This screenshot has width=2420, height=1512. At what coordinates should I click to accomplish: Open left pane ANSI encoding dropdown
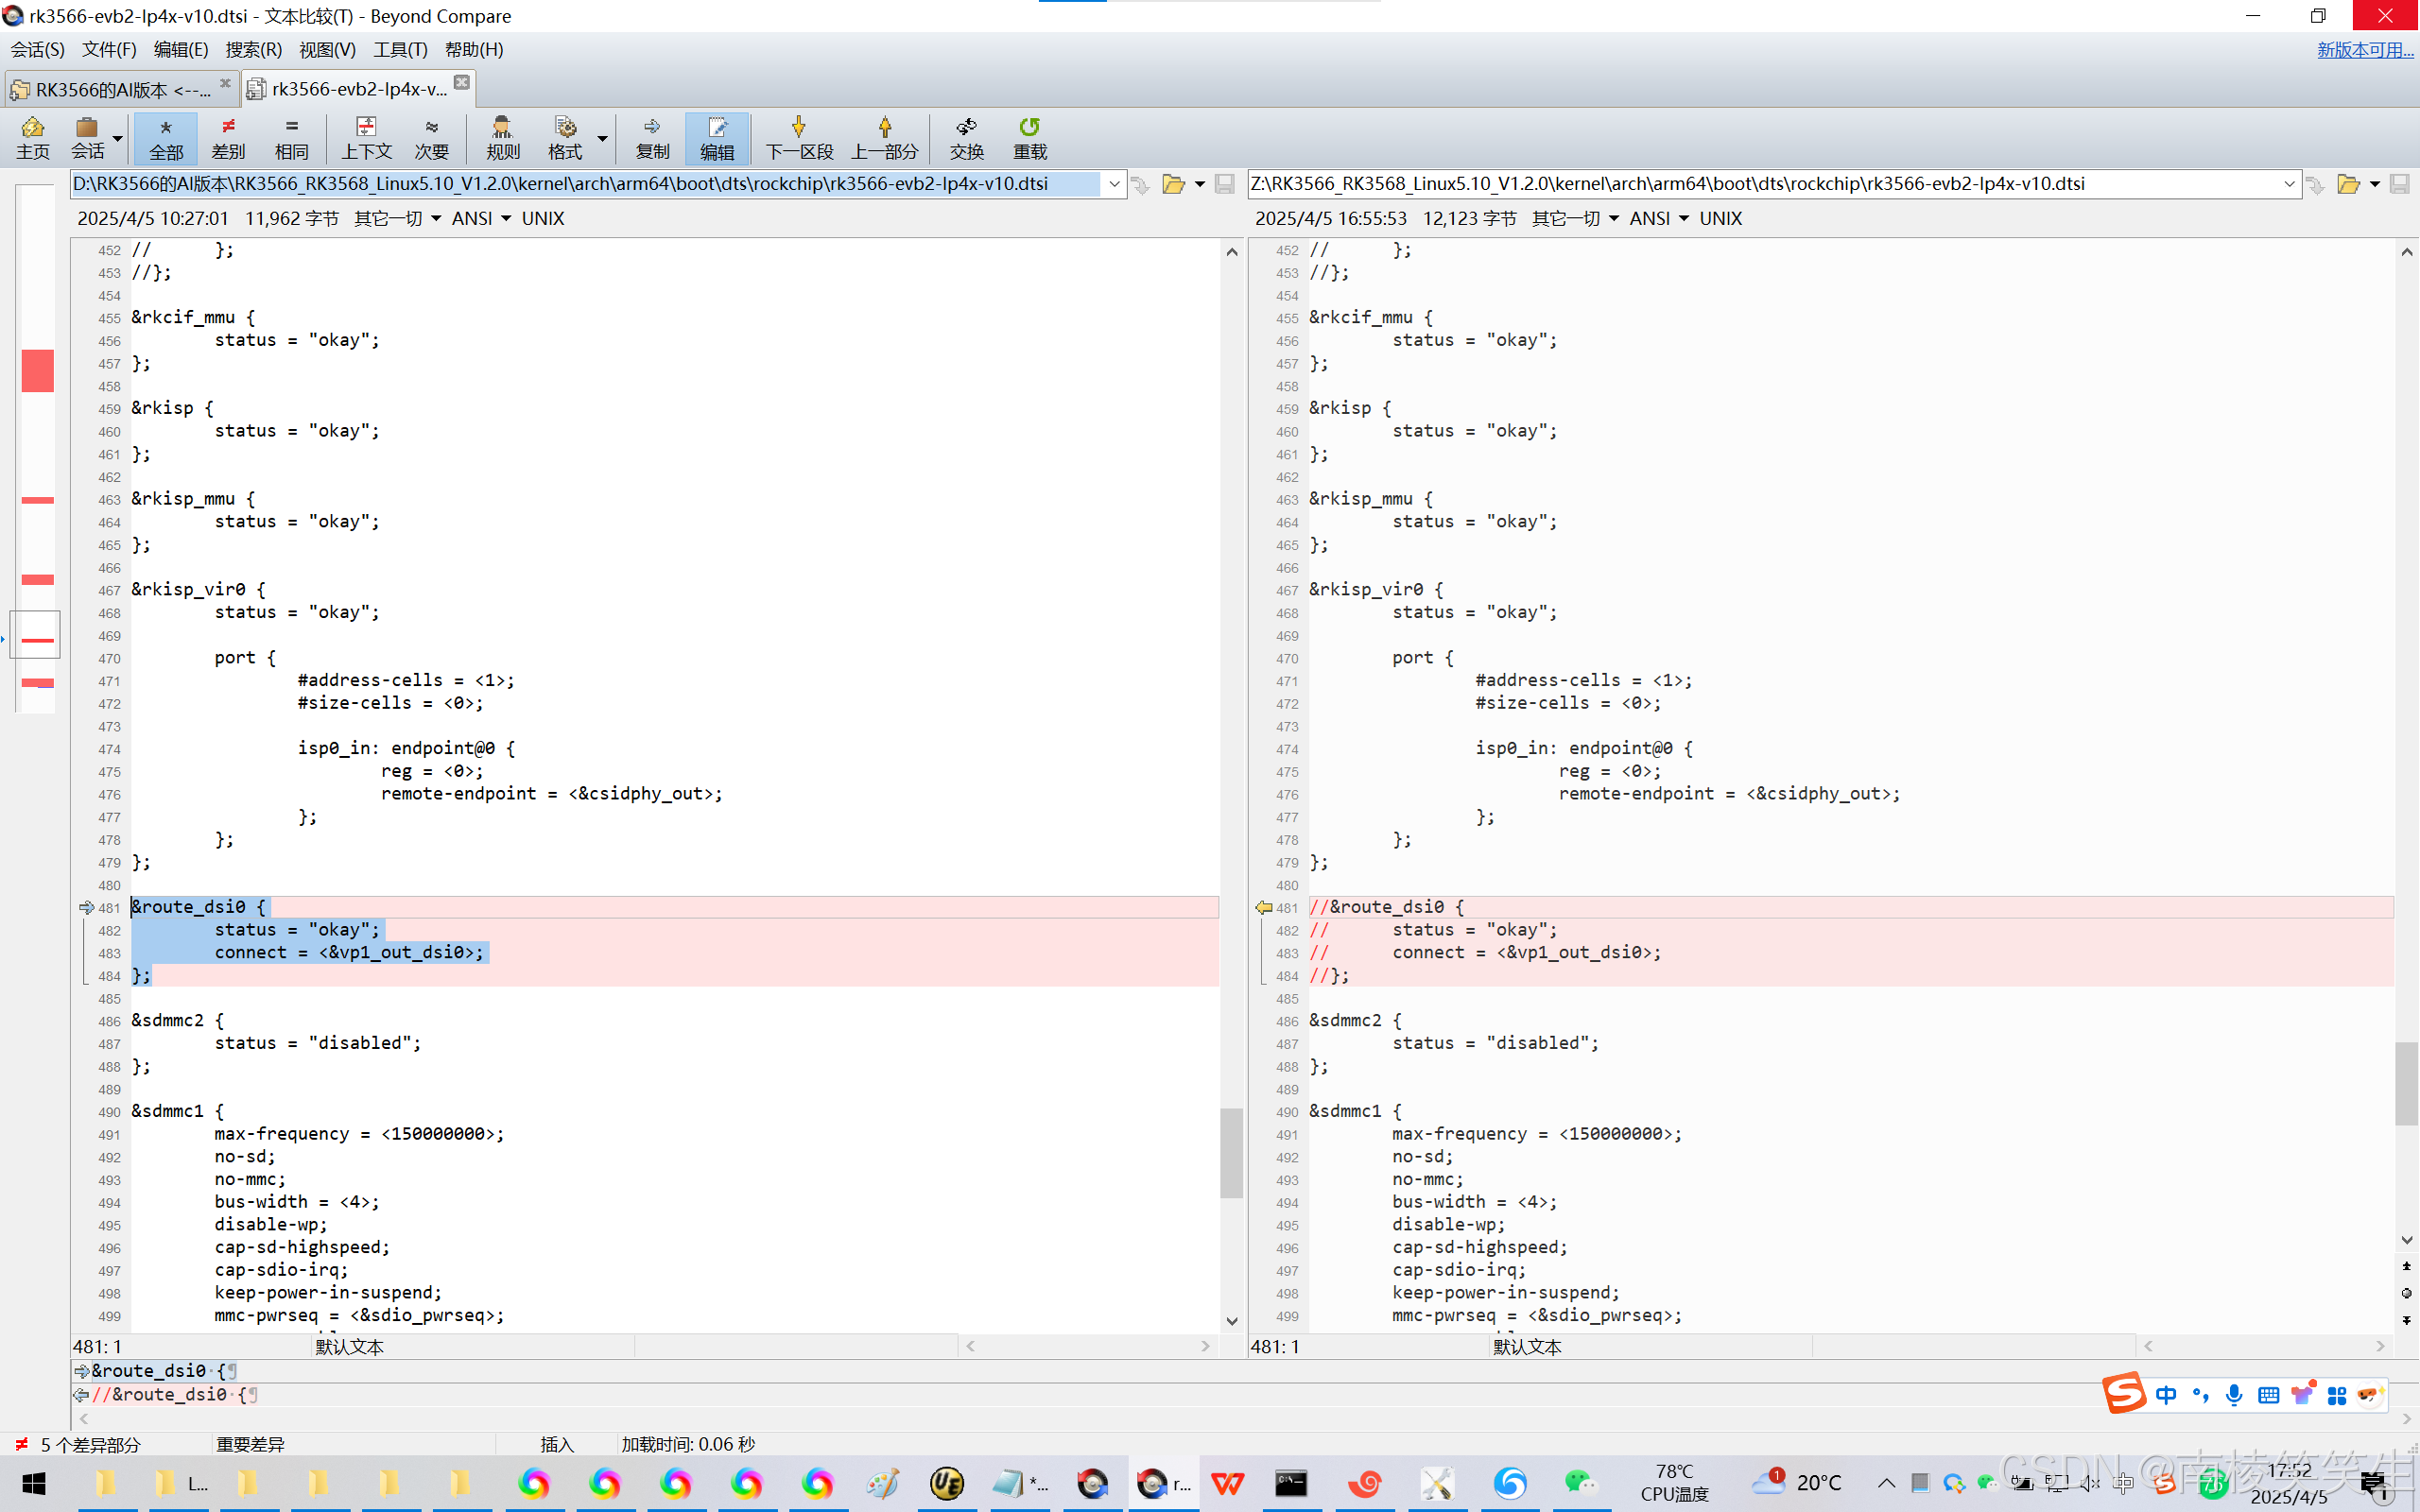pyautogui.click(x=480, y=218)
